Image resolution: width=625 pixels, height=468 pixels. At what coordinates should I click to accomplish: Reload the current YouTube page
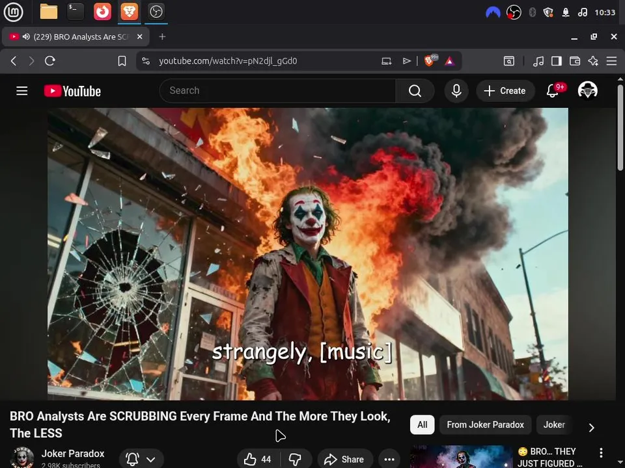point(50,61)
